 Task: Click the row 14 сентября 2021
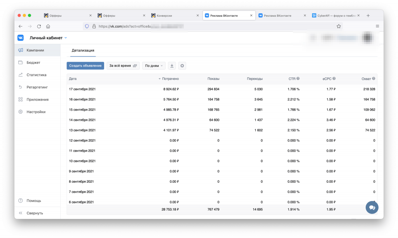(x=222, y=120)
